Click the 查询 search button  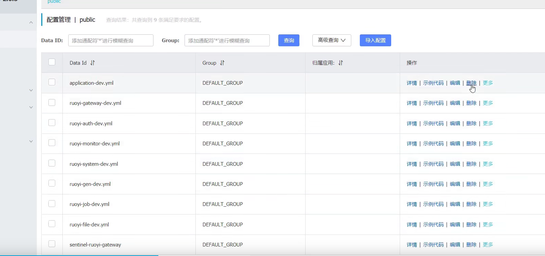289,40
